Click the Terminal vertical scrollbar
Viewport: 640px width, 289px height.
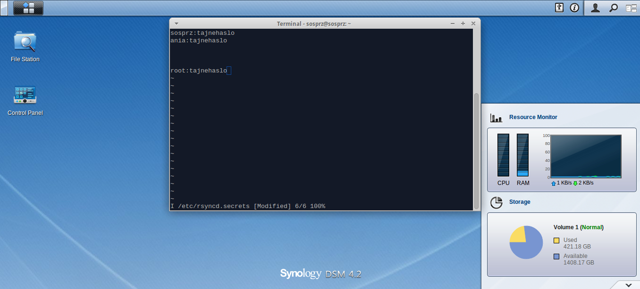476,151
